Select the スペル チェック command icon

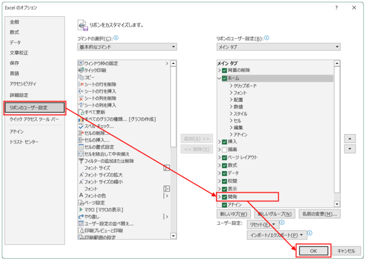81,126
